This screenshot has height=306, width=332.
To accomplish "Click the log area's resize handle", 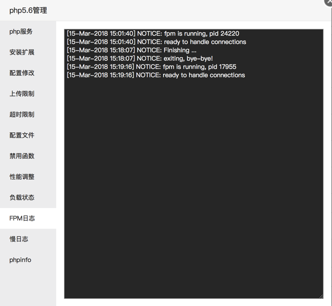I will pos(321,296).
